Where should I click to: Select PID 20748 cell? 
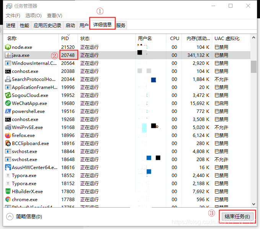tap(68, 55)
